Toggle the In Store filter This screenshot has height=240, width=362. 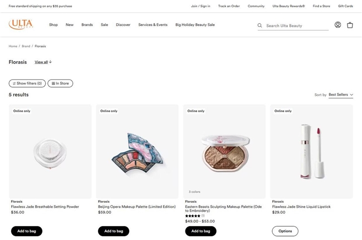click(x=60, y=83)
